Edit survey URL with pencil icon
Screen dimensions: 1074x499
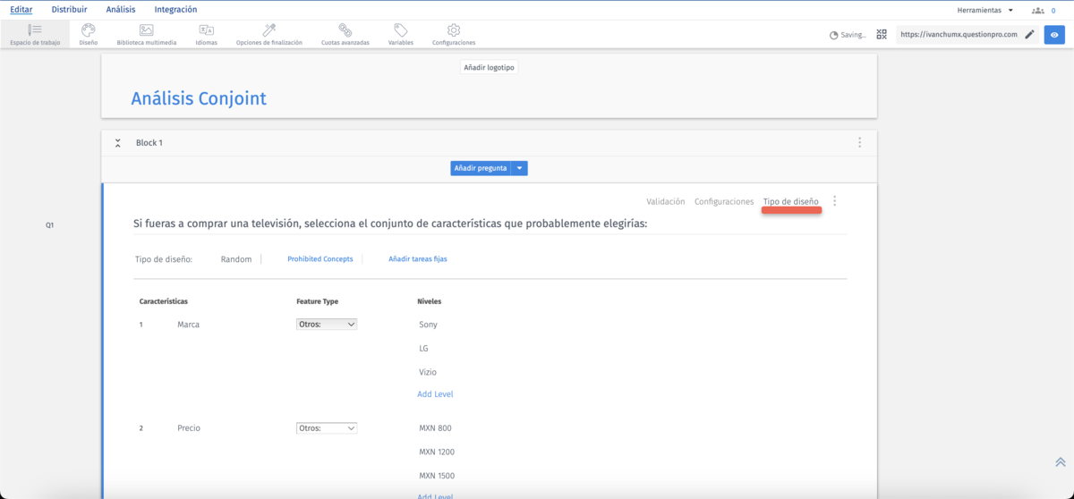pyautogui.click(x=1029, y=35)
